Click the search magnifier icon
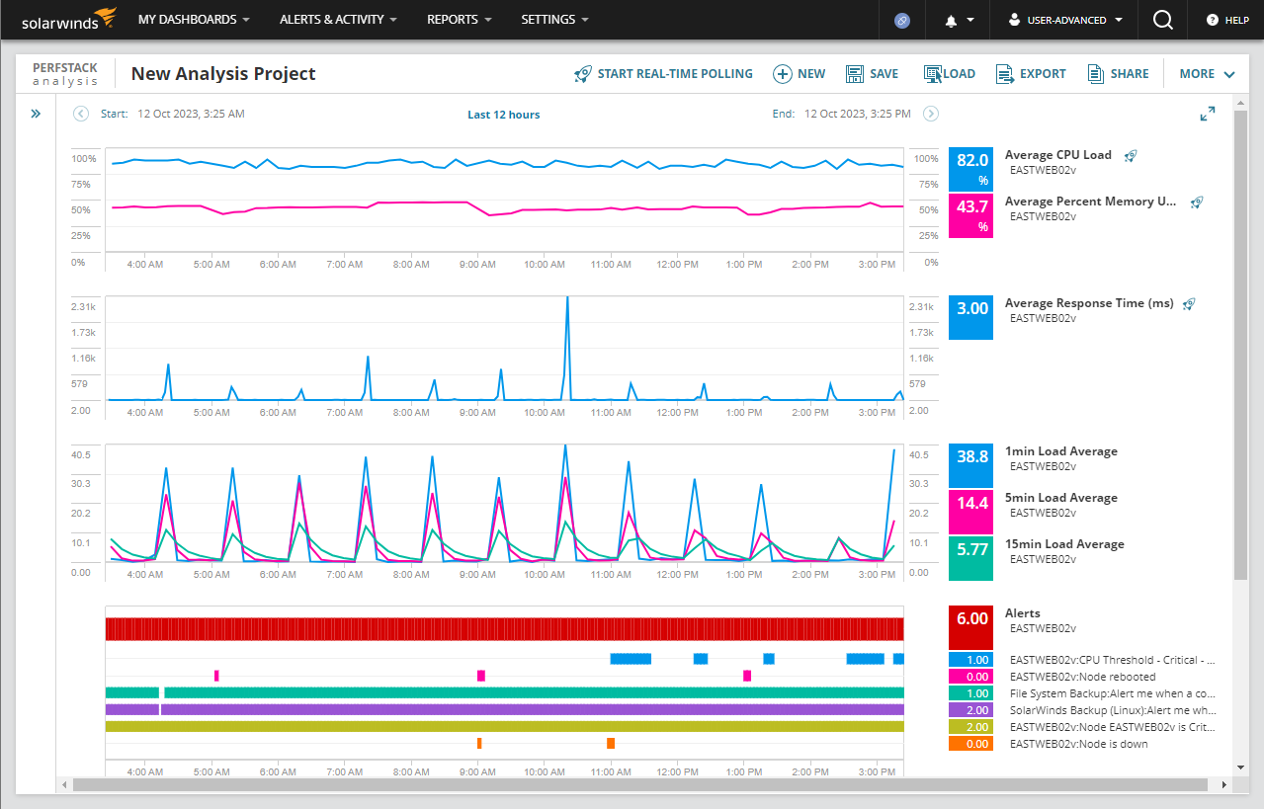This screenshot has width=1264, height=809. coord(1162,20)
